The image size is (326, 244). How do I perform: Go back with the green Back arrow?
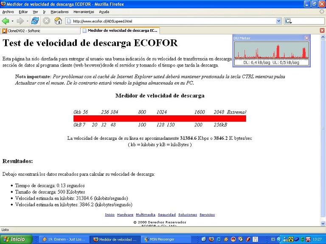pos(6,21)
